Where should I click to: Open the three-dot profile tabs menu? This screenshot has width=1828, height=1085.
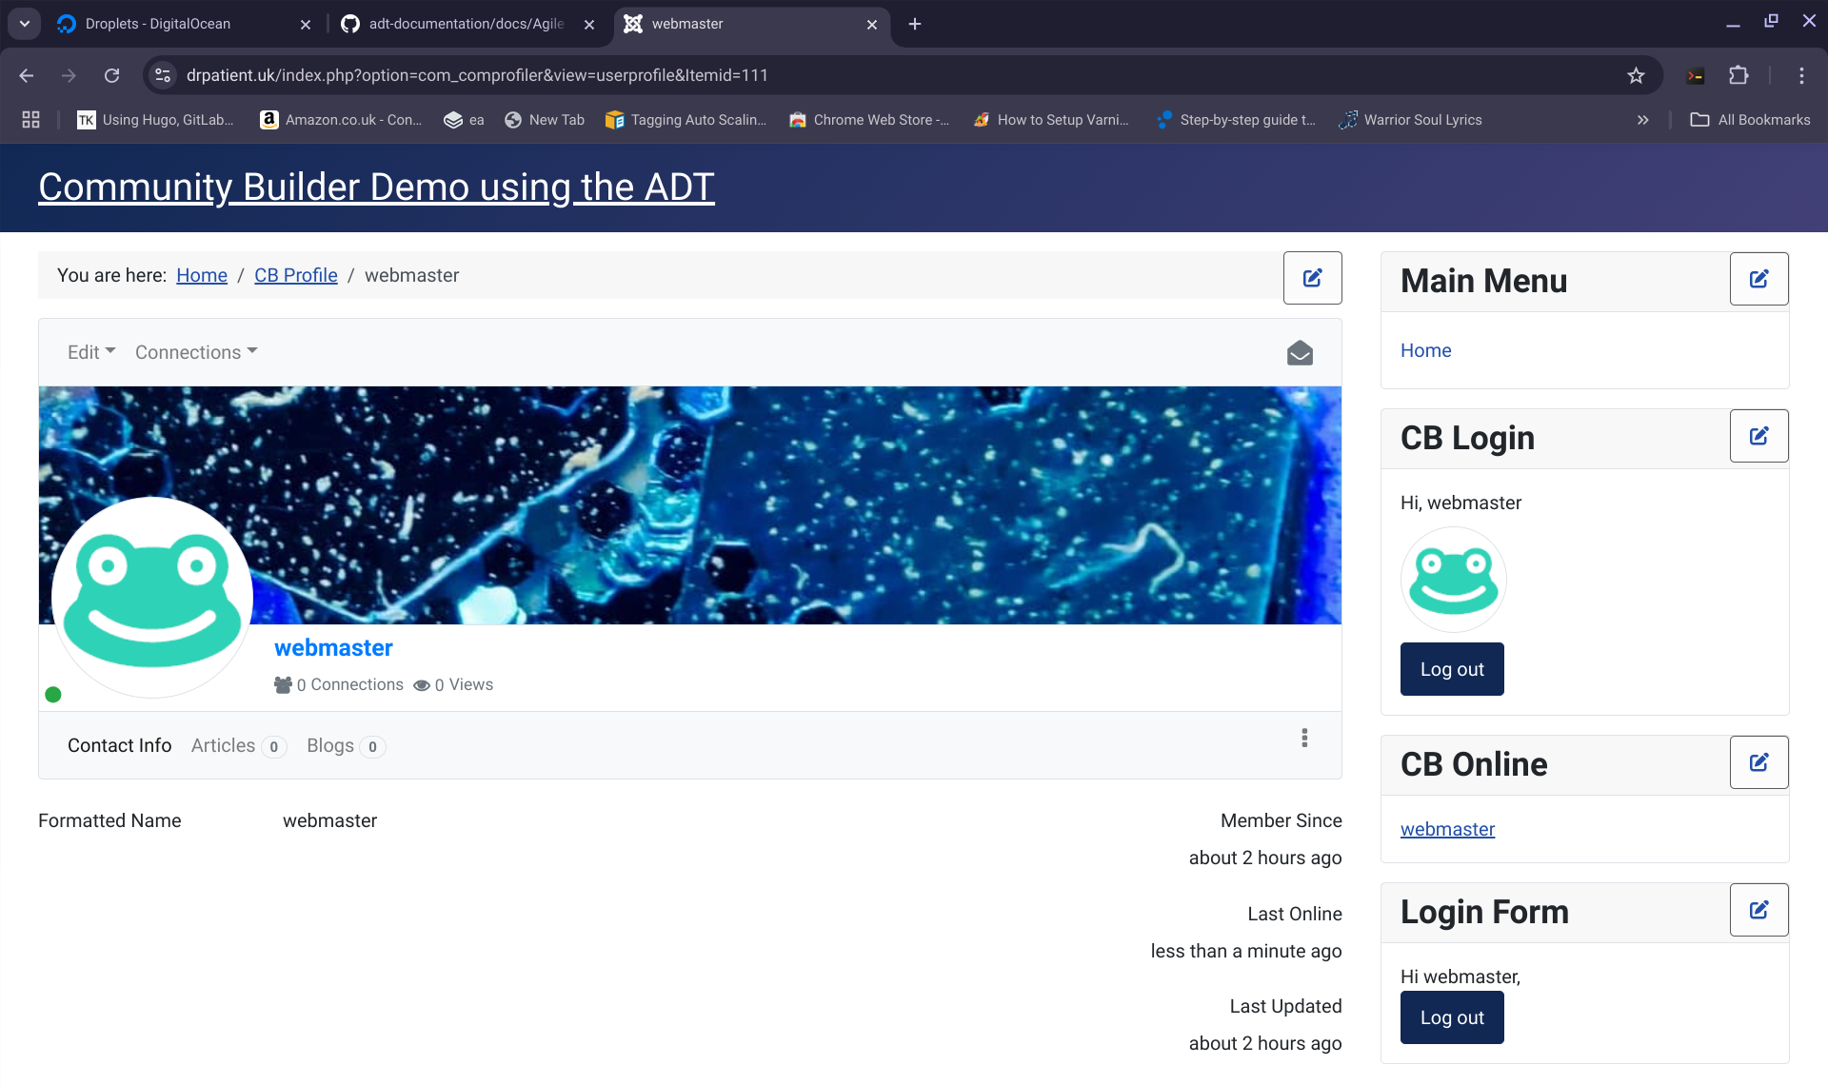[x=1304, y=738]
